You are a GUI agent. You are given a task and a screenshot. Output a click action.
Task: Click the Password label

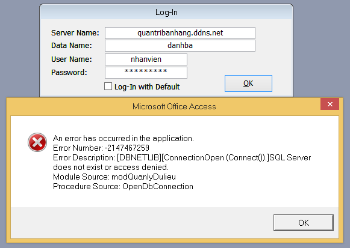pyautogui.click(x=69, y=73)
